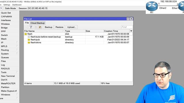184x103 pixels.
Task: Sort by File Name column header
Action: (x=44, y=31)
